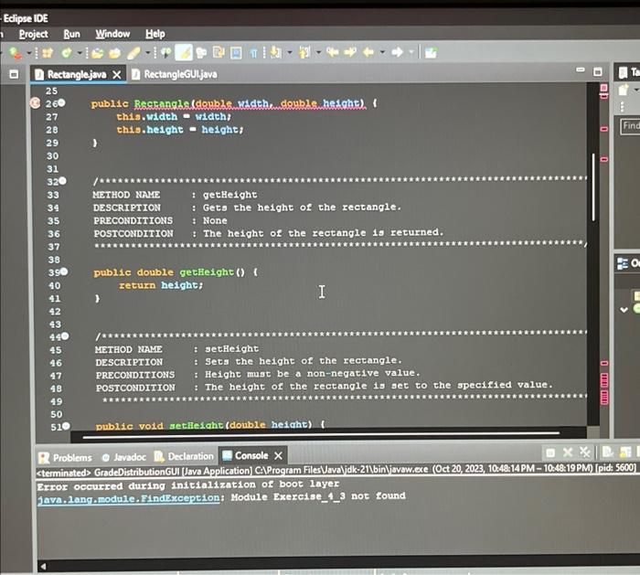The height and width of the screenshot is (575, 640).
Task: Collapse the getHeight method fold on line 39
Action: click(64, 272)
